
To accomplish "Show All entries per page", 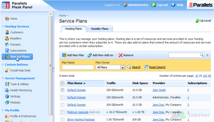I will tap(209, 76).
